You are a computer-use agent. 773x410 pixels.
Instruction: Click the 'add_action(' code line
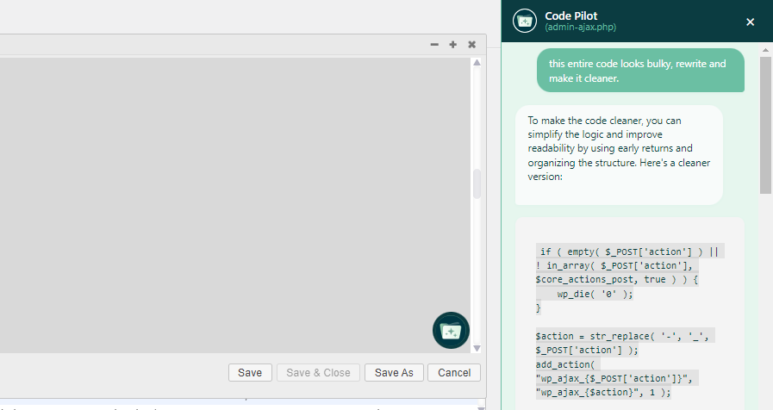coord(565,364)
